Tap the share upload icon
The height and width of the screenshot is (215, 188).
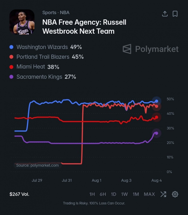tap(165, 14)
